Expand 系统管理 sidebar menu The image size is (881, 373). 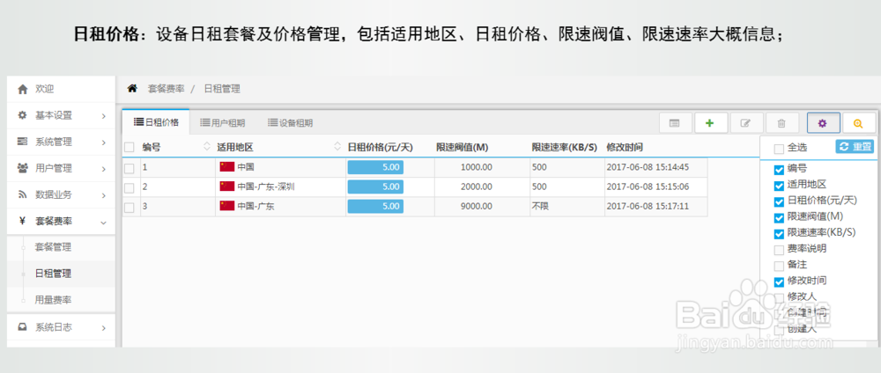[62, 142]
